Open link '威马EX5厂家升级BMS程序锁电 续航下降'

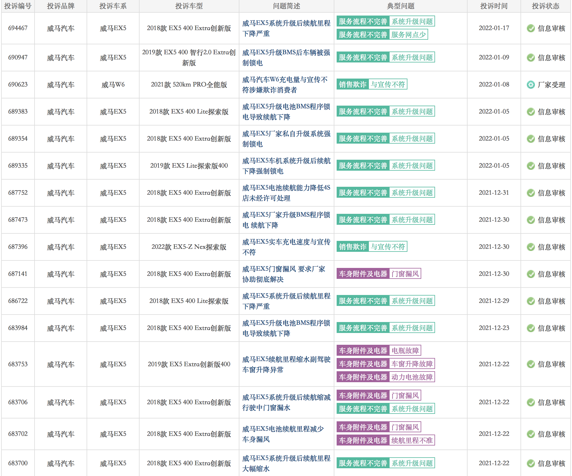pyautogui.click(x=286, y=220)
